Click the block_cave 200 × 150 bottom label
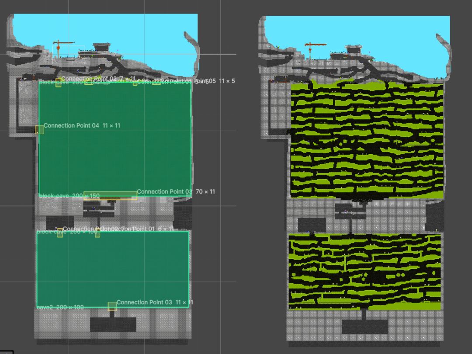 click(x=69, y=196)
